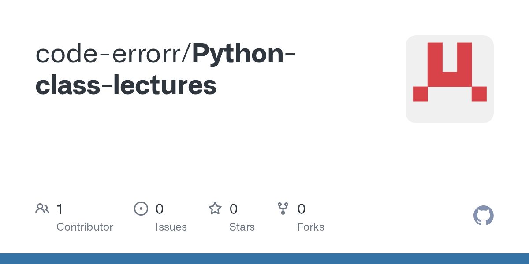
Task: Open the red identicon avatar image
Action: 450,79
